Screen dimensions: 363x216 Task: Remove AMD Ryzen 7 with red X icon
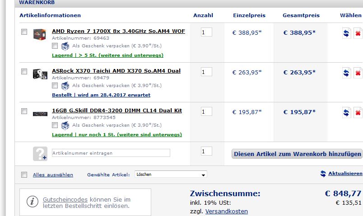click(358, 33)
